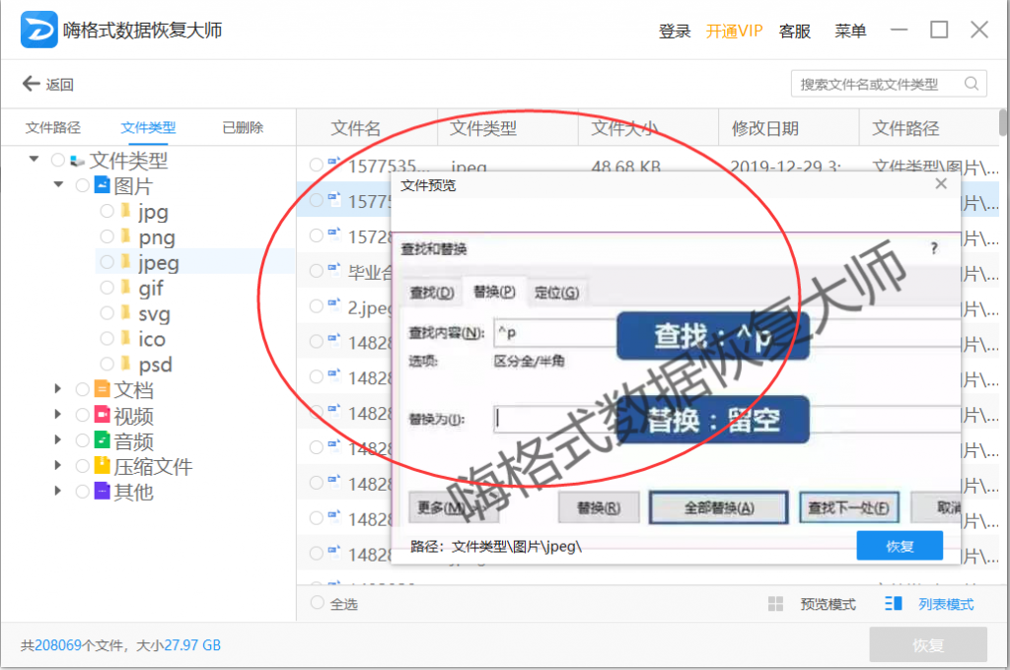
Task: Switch to the 文件类型 tab
Action: 148,127
